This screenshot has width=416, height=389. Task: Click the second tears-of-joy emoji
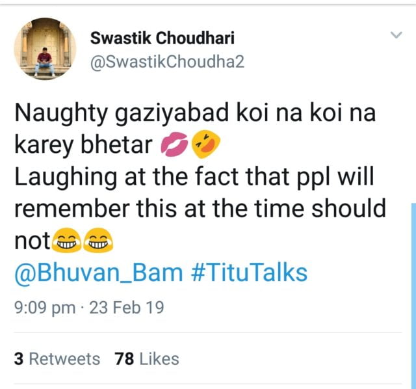[x=98, y=242]
